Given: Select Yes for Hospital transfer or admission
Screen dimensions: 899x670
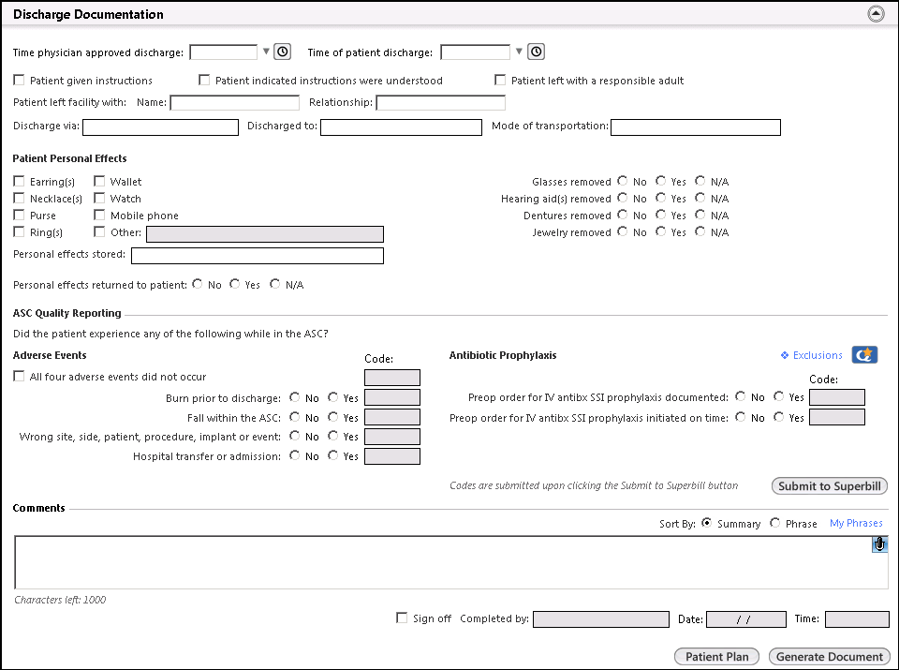Looking at the screenshot, I should (333, 454).
